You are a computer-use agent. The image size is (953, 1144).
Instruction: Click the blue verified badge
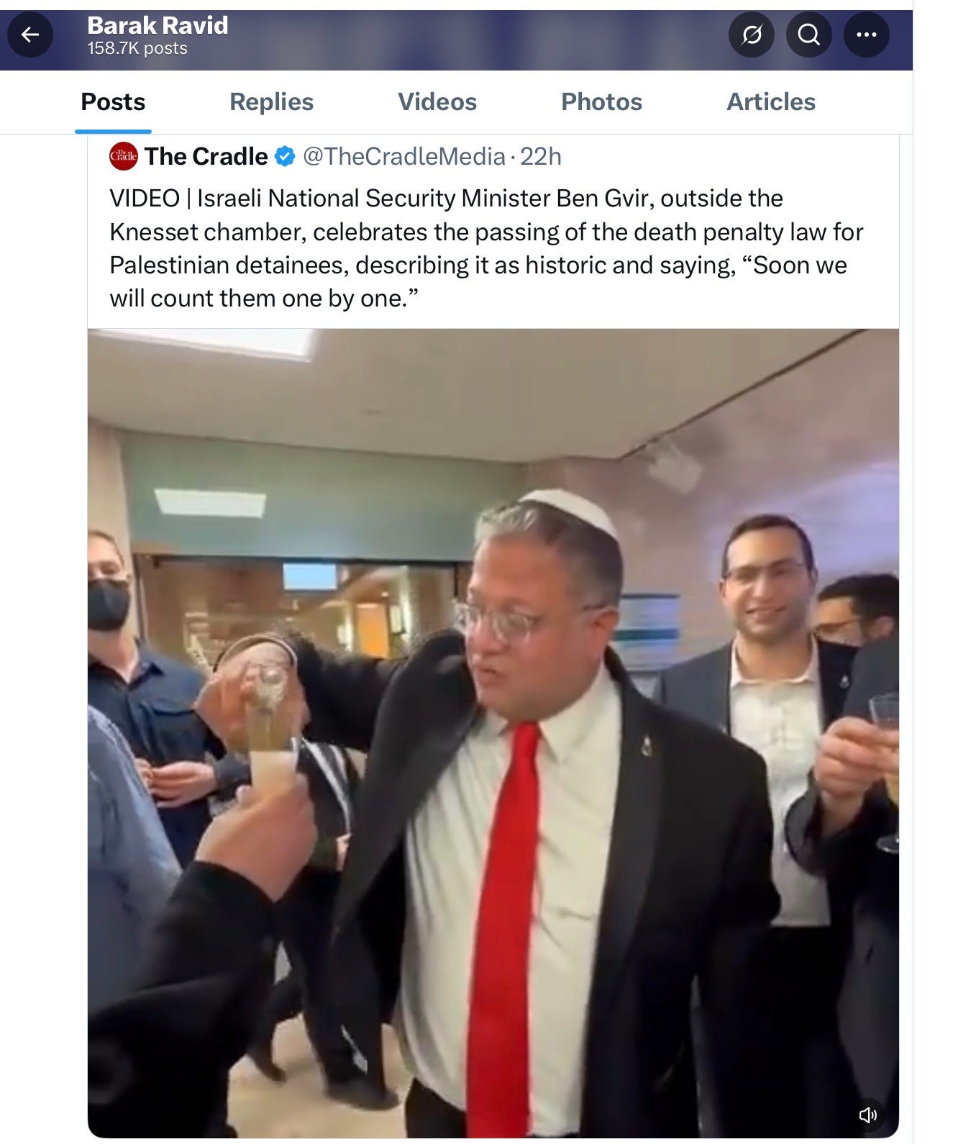click(x=286, y=156)
